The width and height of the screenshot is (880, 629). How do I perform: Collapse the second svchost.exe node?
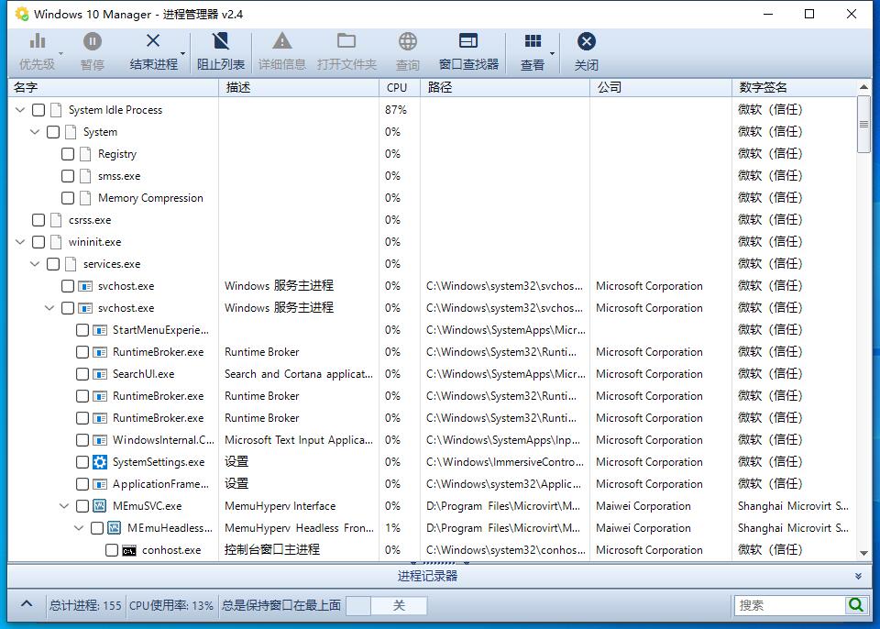[x=49, y=308]
